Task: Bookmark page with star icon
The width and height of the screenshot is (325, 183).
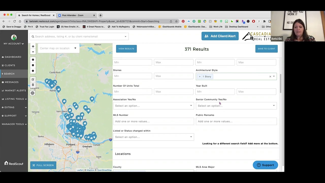Action: point(176,21)
